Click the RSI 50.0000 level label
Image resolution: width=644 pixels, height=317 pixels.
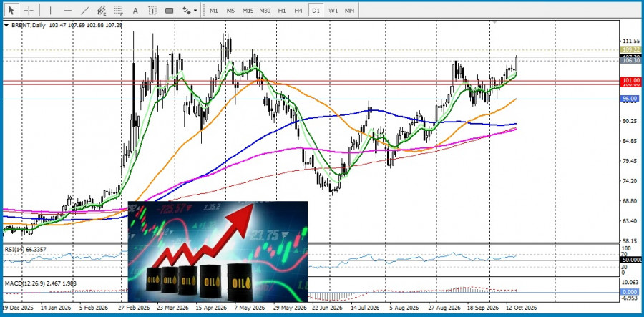(631, 260)
